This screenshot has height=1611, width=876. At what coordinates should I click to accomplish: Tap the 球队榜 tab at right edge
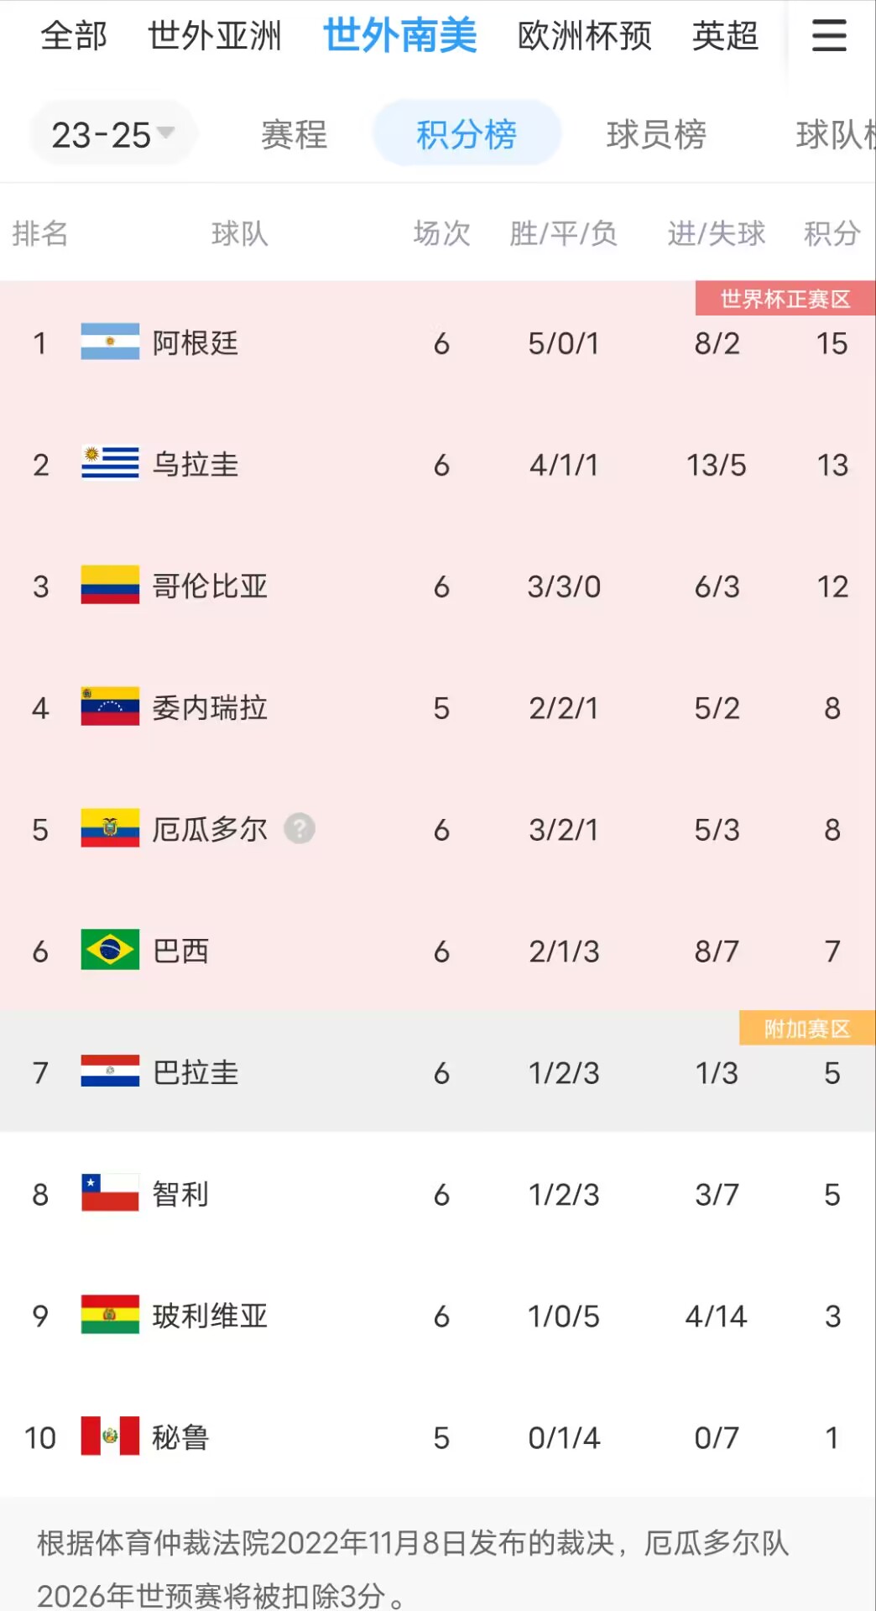[836, 134]
